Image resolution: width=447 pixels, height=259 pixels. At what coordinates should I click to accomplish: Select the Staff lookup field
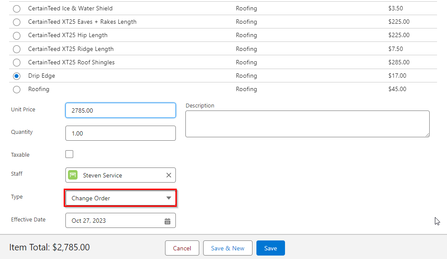point(120,175)
